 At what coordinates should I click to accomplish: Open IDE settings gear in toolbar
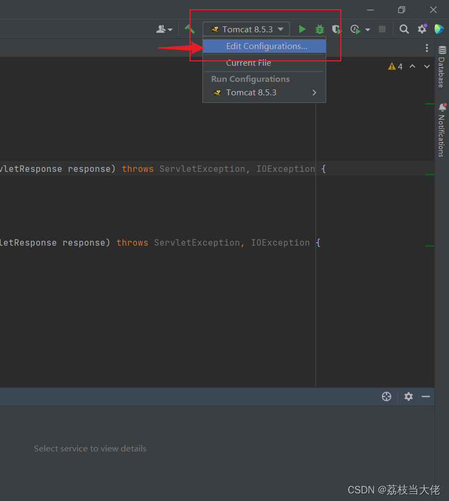coord(422,29)
